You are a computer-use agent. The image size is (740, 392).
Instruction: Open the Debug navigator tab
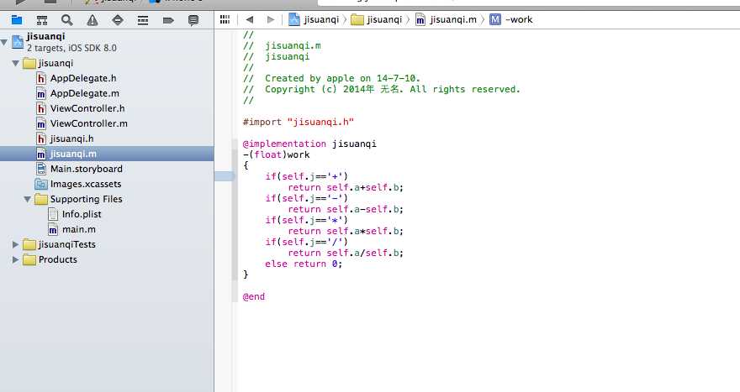click(x=143, y=20)
